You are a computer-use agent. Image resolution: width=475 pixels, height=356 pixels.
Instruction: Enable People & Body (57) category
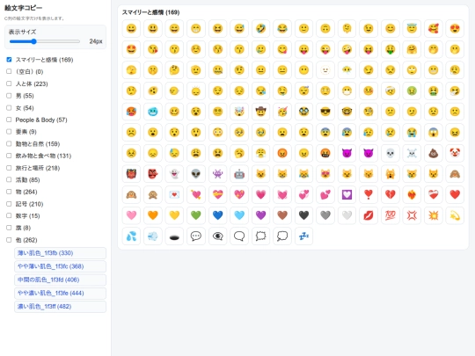(9, 120)
